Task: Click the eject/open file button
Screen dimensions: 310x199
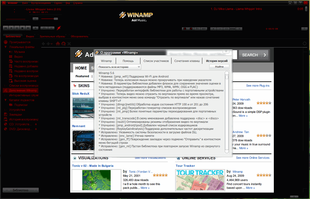Action: pyautogui.click(x=36, y=28)
